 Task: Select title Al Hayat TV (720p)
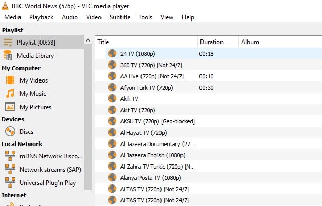(144, 133)
